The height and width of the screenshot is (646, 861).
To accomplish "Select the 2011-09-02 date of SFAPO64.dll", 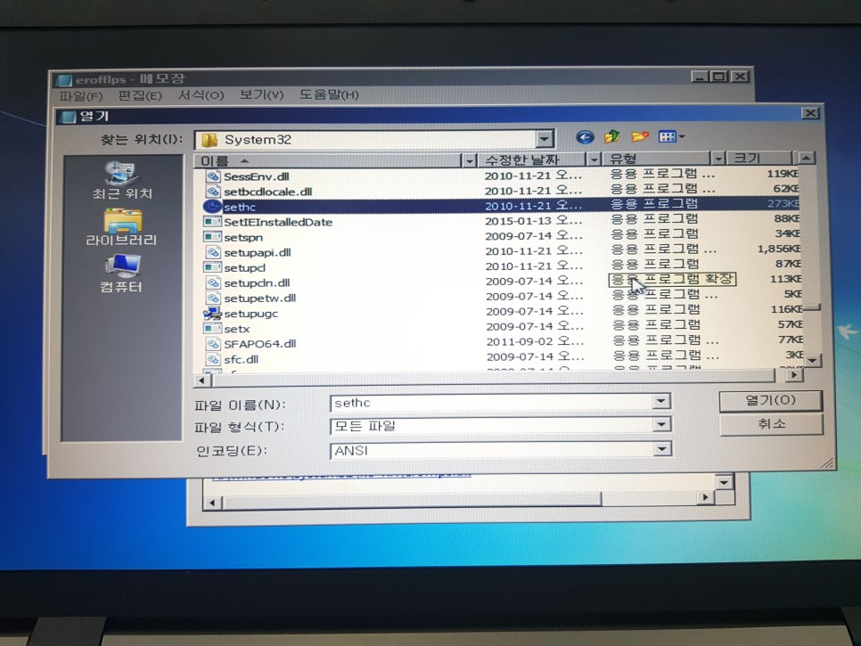I will click(535, 341).
